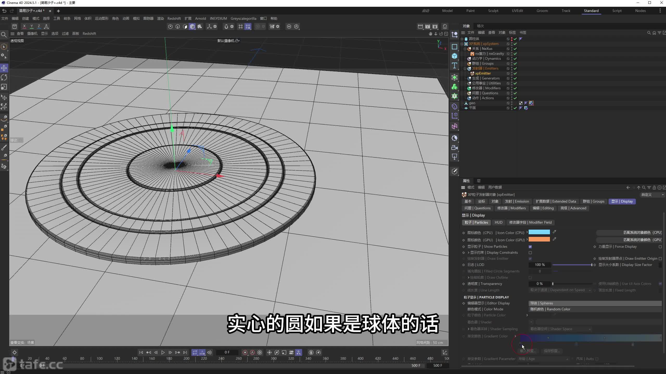The width and height of the screenshot is (666, 374).
Task: Collapse the Emitters tree node
Action: (x=465, y=69)
